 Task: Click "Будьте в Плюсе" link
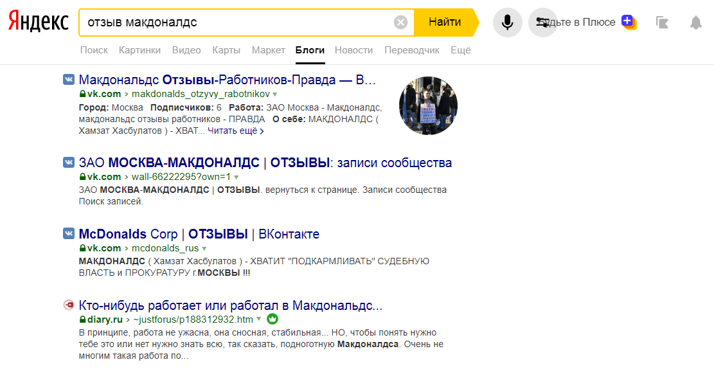coord(578,22)
